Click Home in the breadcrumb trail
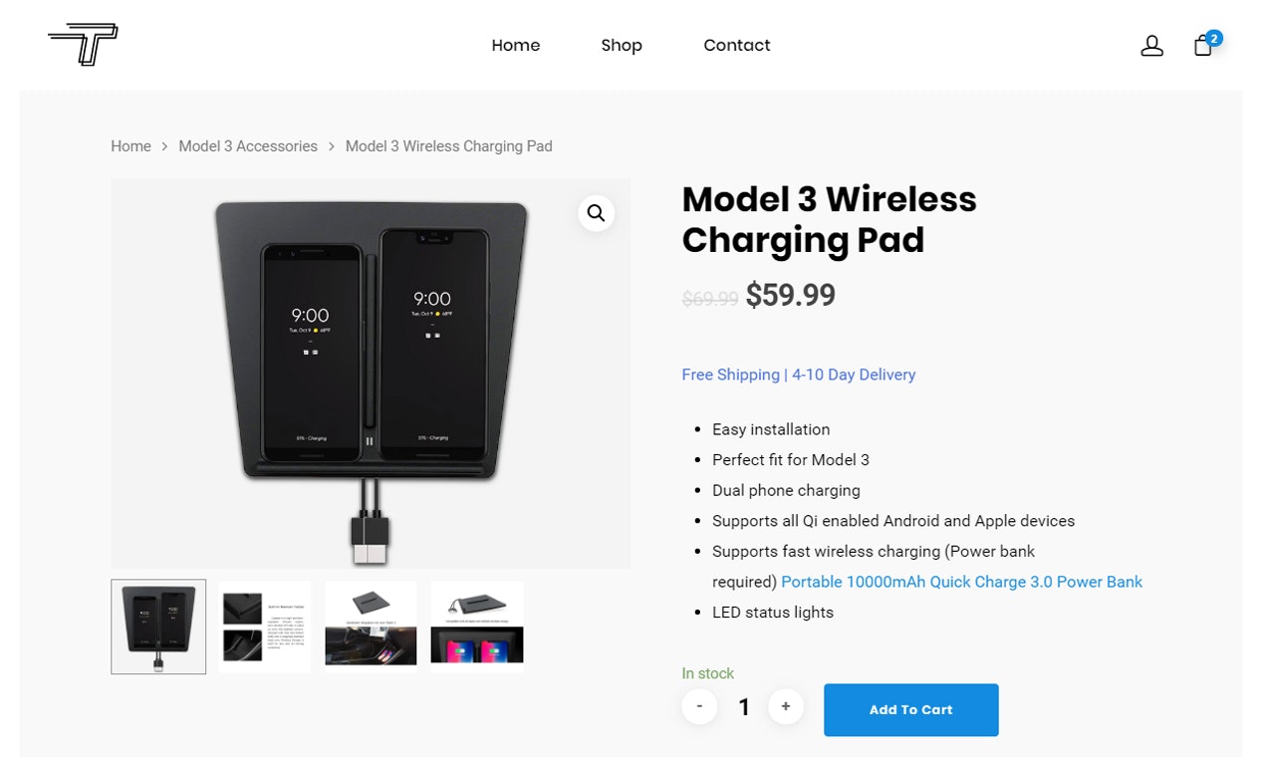 pyautogui.click(x=130, y=145)
